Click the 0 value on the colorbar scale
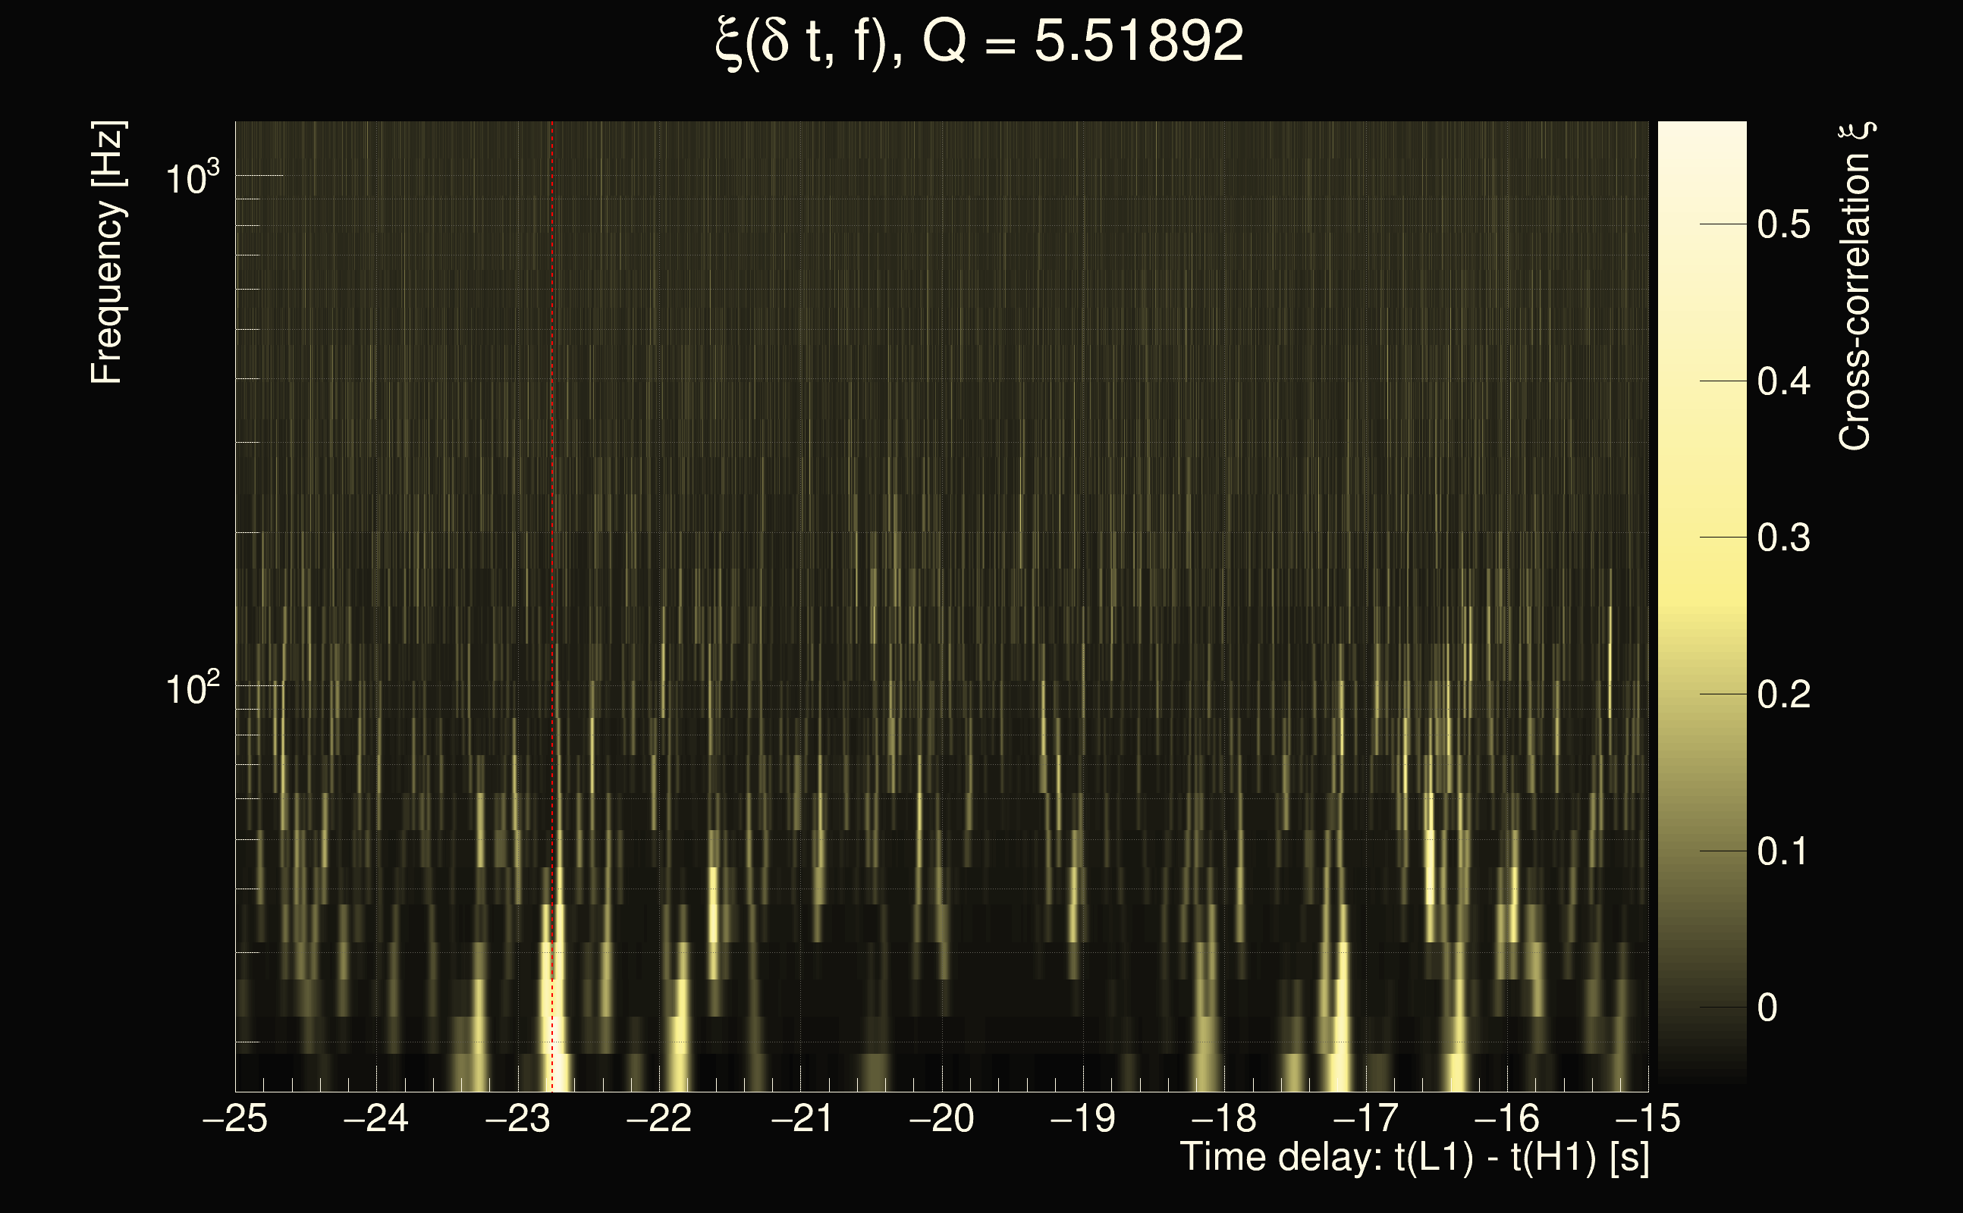This screenshot has height=1213, width=1963. [x=1767, y=1008]
